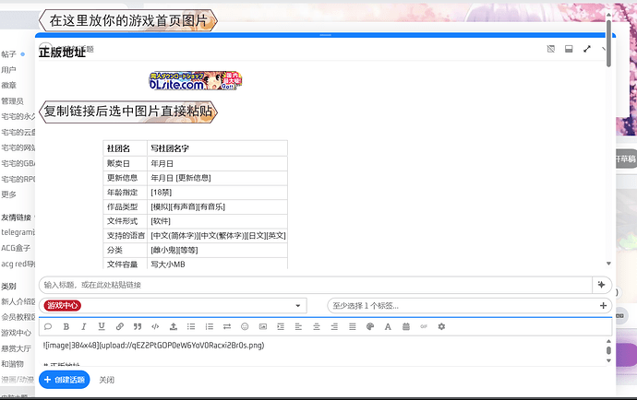Click the 创建话题 button
The width and height of the screenshot is (637, 400).
tap(65, 380)
